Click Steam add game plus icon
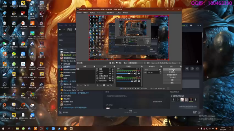The height and width of the screenshot is (131, 234). click(61, 112)
